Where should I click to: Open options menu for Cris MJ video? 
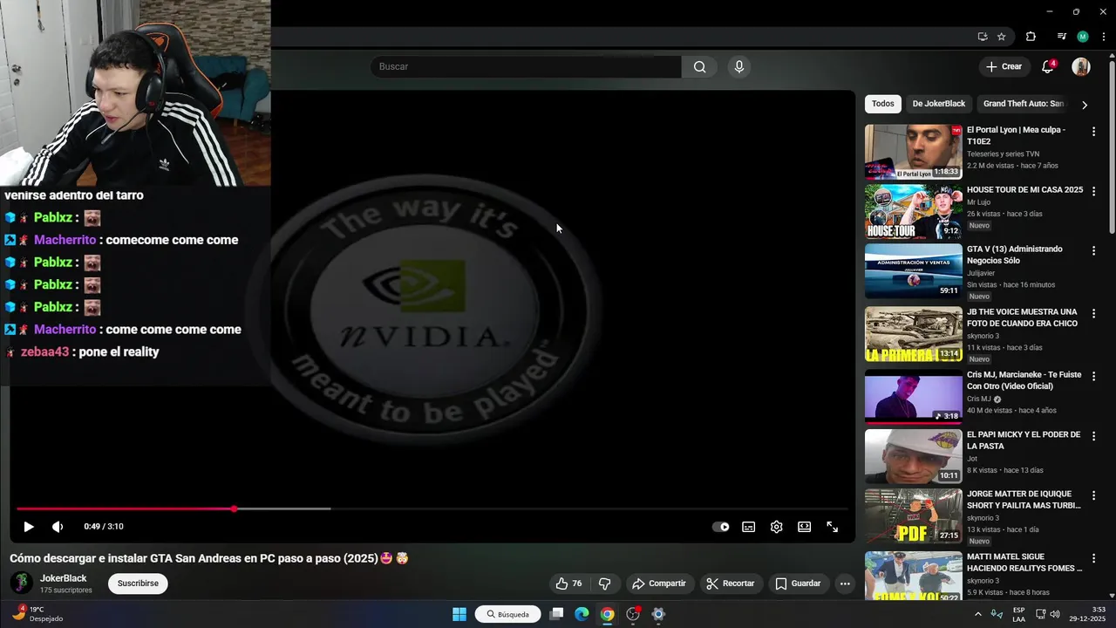[1093, 377]
